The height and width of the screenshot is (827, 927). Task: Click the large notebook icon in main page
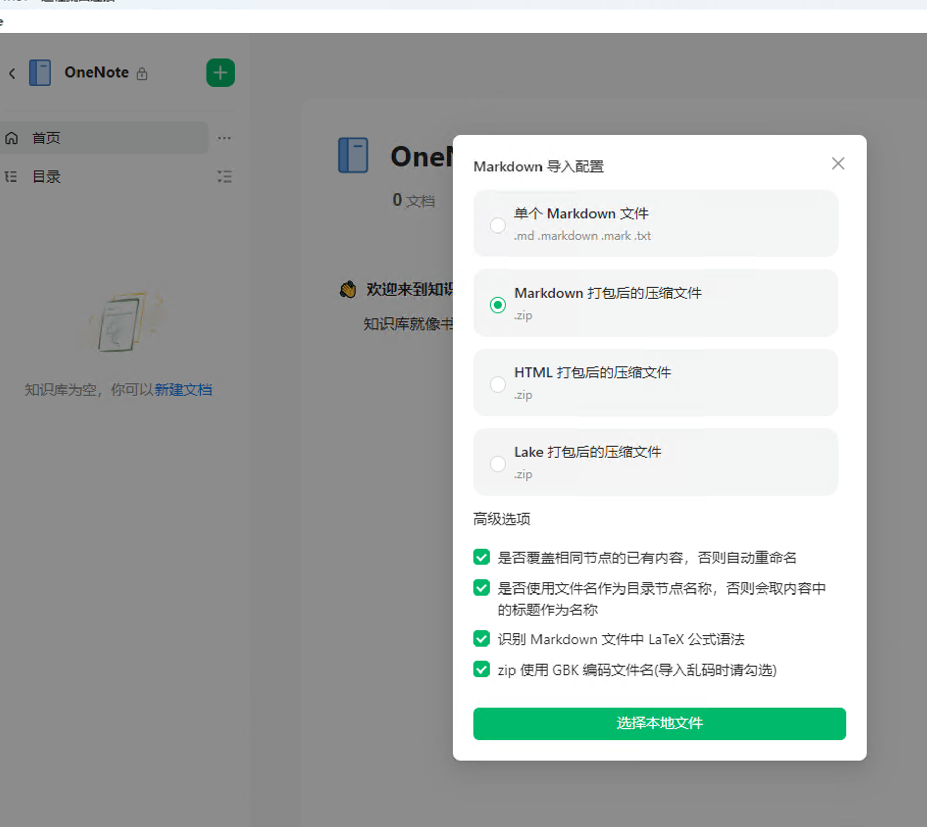[353, 156]
